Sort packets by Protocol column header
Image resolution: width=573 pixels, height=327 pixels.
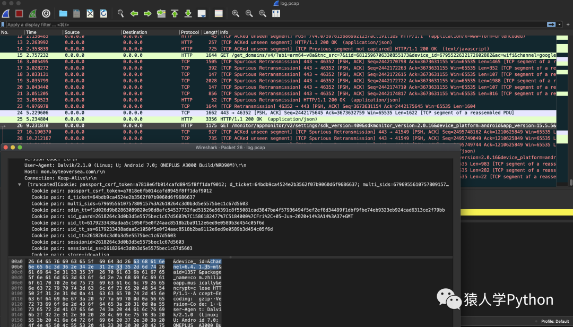click(190, 32)
